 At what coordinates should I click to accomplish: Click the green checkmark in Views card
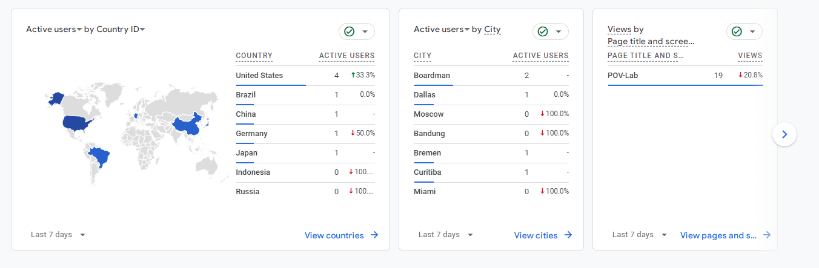pyautogui.click(x=737, y=31)
